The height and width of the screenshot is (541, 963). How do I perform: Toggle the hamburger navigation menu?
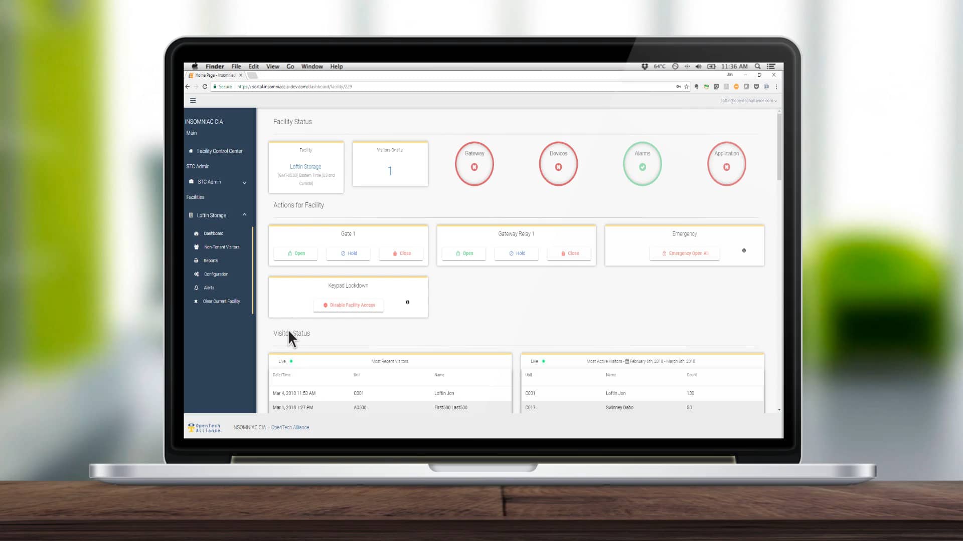(193, 100)
